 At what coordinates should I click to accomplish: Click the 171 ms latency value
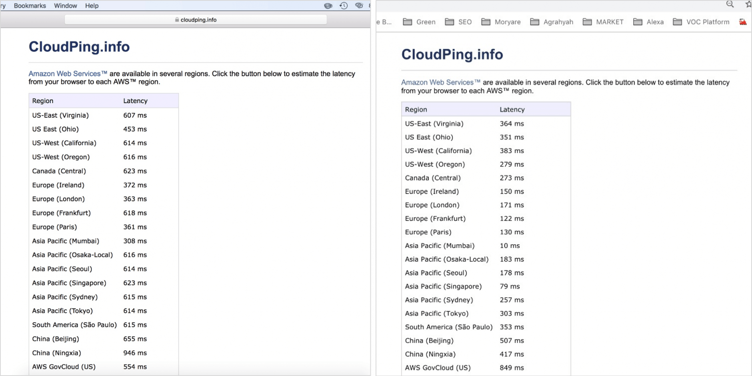[512, 205]
